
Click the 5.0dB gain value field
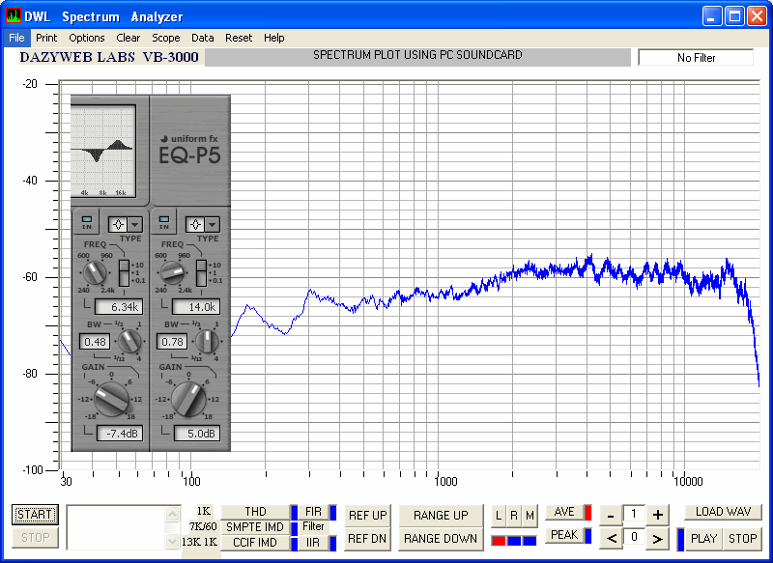(x=197, y=434)
